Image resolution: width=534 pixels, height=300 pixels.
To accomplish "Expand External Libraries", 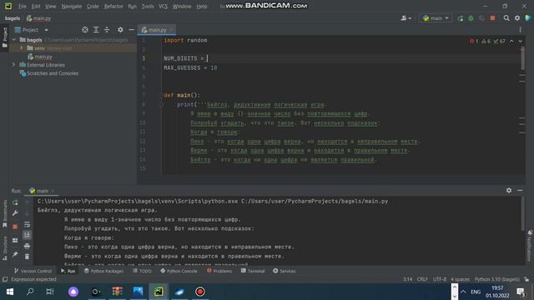I will pyautogui.click(x=14, y=65).
